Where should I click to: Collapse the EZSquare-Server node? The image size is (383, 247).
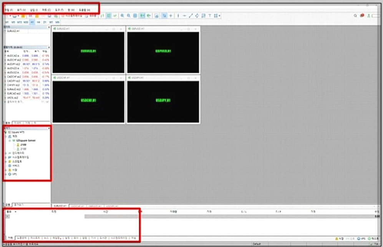pyautogui.click(x=10, y=140)
